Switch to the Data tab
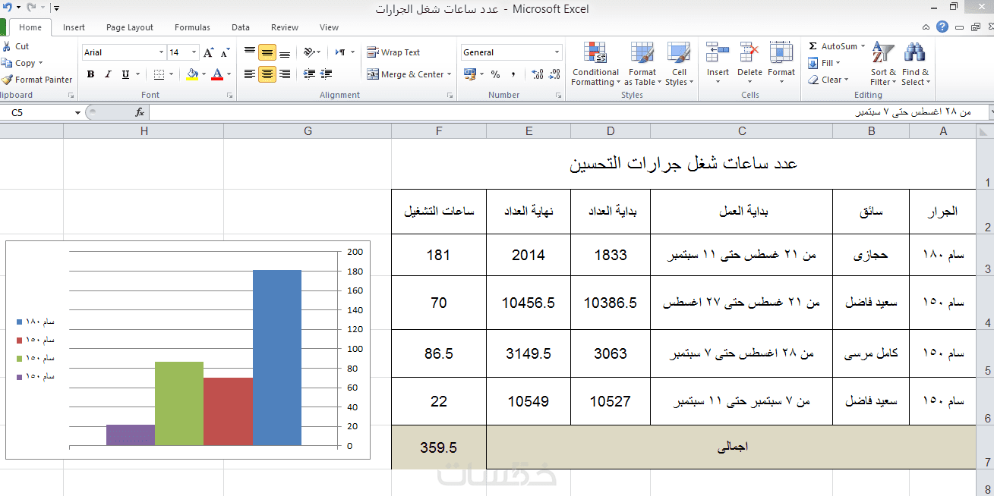The image size is (994, 496). [x=241, y=27]
